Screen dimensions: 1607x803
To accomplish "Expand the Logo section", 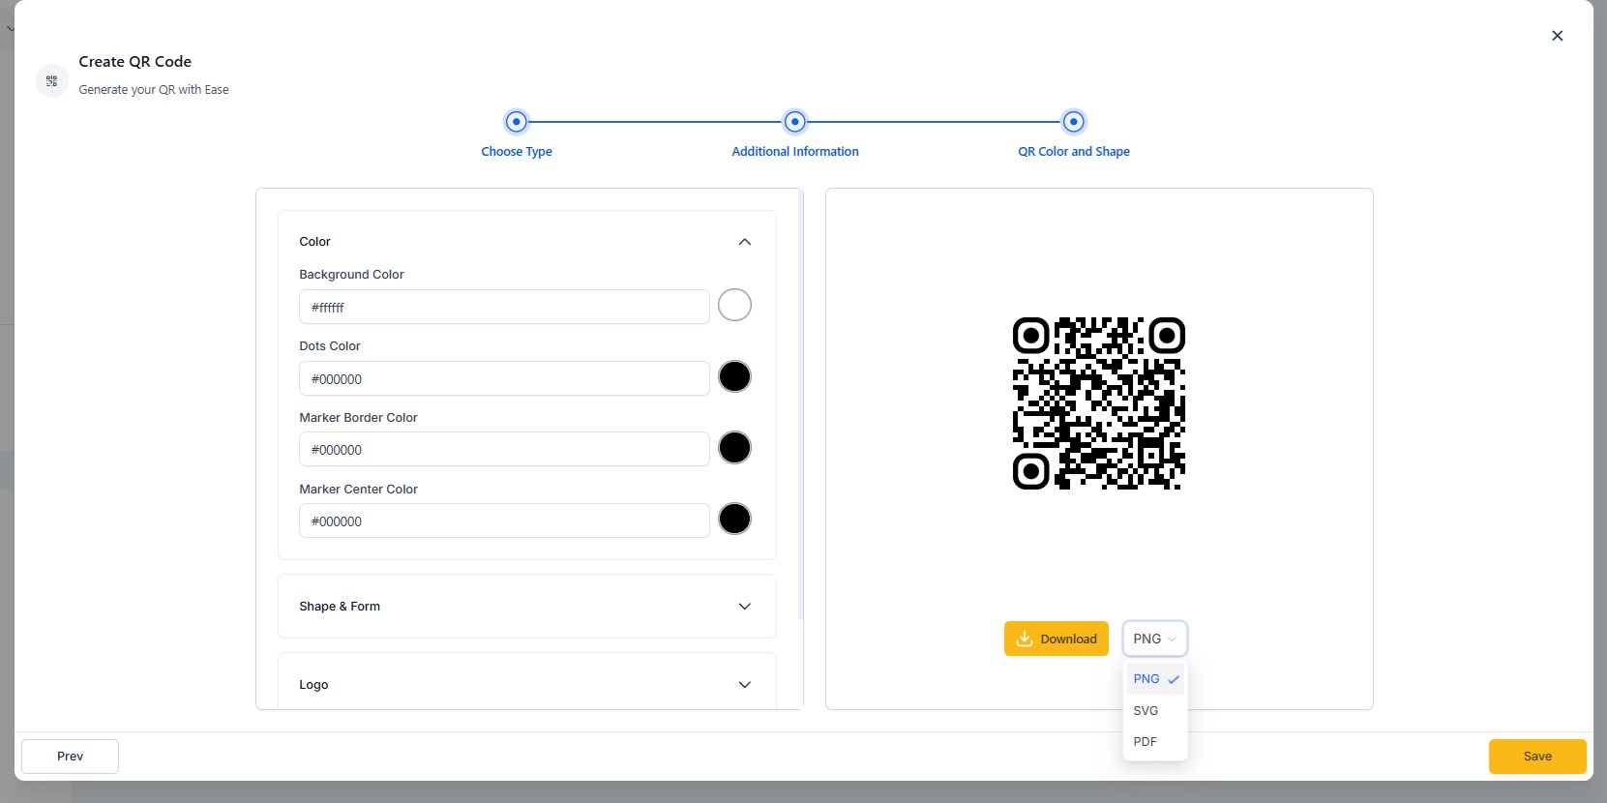I will [745, 685].
